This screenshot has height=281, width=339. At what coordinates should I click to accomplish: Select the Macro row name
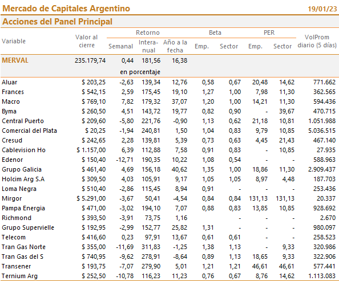coord(11,101)
